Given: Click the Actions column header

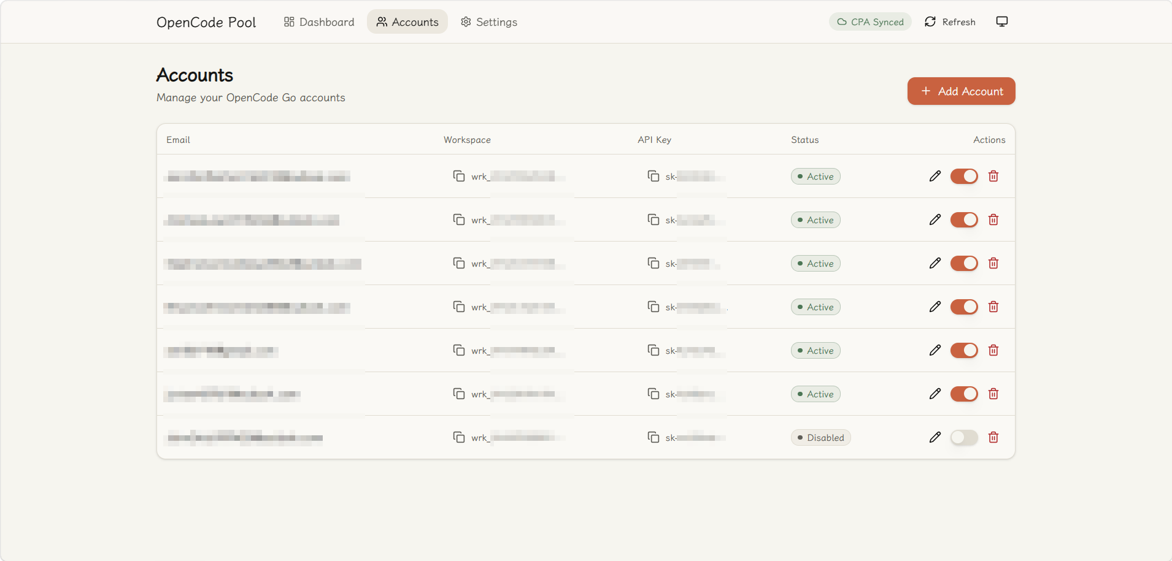Looking at the screenshot, I should [989, 140].
